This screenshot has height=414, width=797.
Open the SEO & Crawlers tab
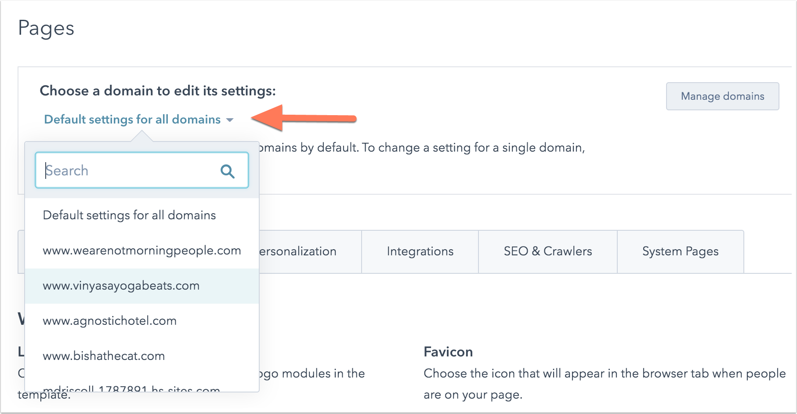tap(548, 251)
